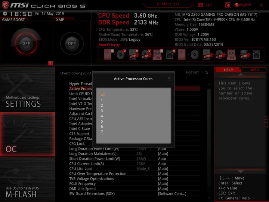Select the UEFI USB key boot device
Screen dimensions: 269x202
(158, 55)
